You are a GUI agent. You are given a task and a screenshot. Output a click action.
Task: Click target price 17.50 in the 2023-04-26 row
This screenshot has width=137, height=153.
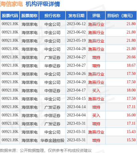pos(131,74)
